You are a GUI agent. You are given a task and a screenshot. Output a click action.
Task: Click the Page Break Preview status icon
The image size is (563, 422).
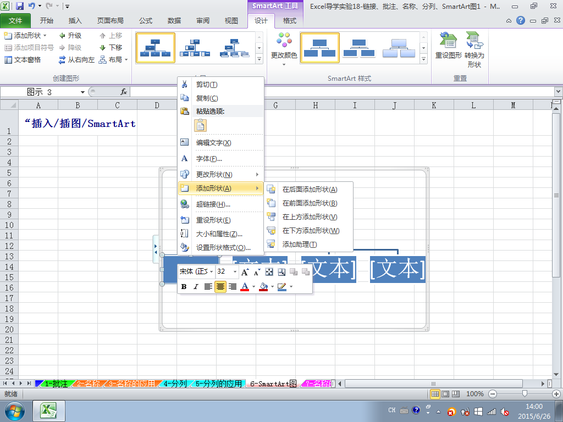[x=456, y=393]
